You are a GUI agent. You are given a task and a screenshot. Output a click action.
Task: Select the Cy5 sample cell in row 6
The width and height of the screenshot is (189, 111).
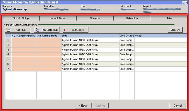[49, 64]
